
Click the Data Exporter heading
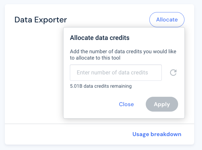41,20
